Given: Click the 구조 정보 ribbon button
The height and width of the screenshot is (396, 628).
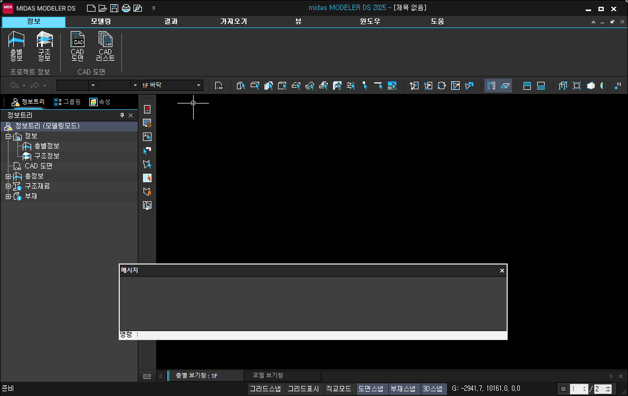Looking at the screenshot, I should 44,46.
